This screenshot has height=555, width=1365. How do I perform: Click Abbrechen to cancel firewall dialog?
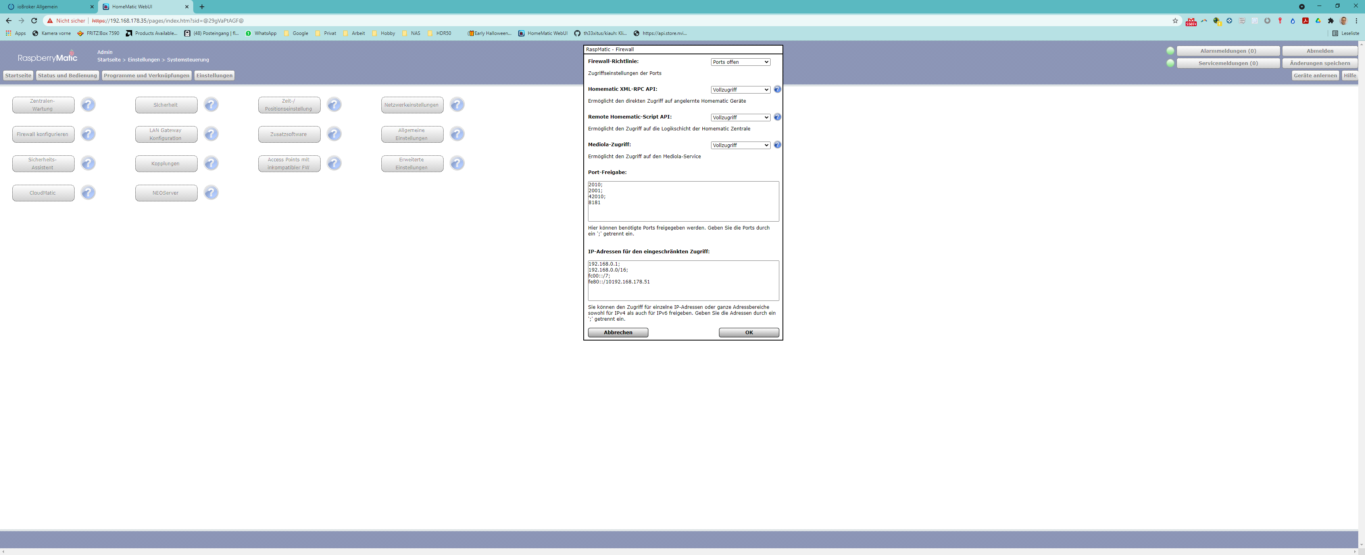[617, 333]
